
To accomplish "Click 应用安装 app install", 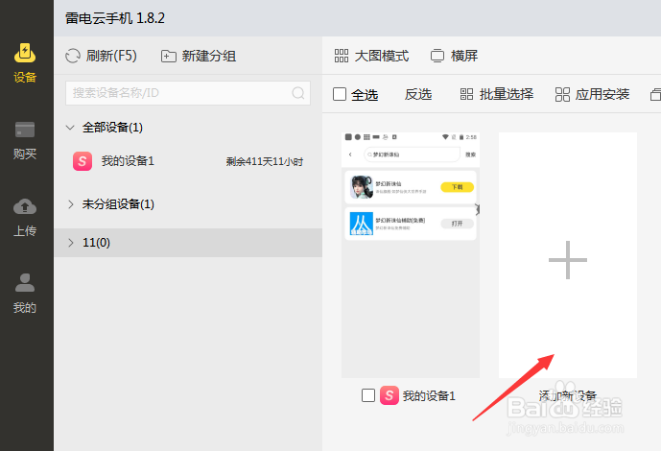I will (x=592, y=94).
